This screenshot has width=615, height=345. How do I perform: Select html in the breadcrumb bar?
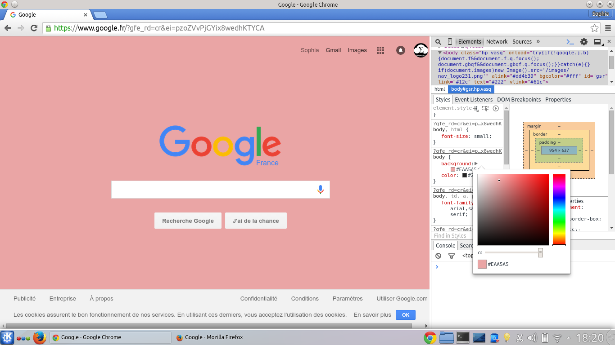click(x=439, y=89)
